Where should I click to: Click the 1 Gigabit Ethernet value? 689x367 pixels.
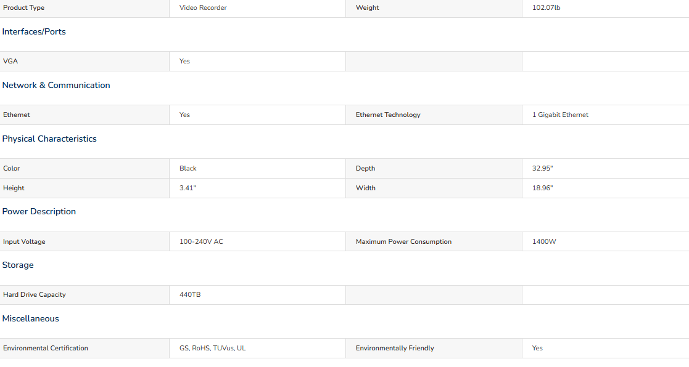(x=560, y=115)
